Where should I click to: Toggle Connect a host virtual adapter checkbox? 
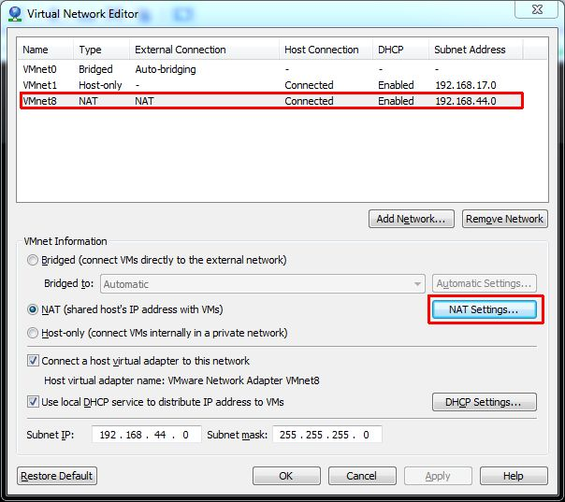pyautogui.click(x=34, y=361)
